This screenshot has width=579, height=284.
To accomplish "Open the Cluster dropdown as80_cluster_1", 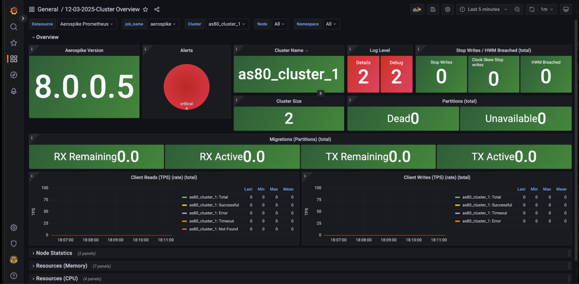I will click(x=227, y=24).
